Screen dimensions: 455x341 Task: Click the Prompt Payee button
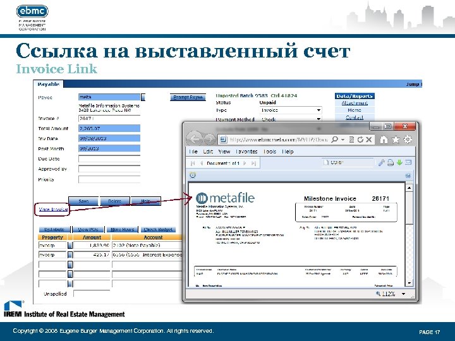point(188,97)
